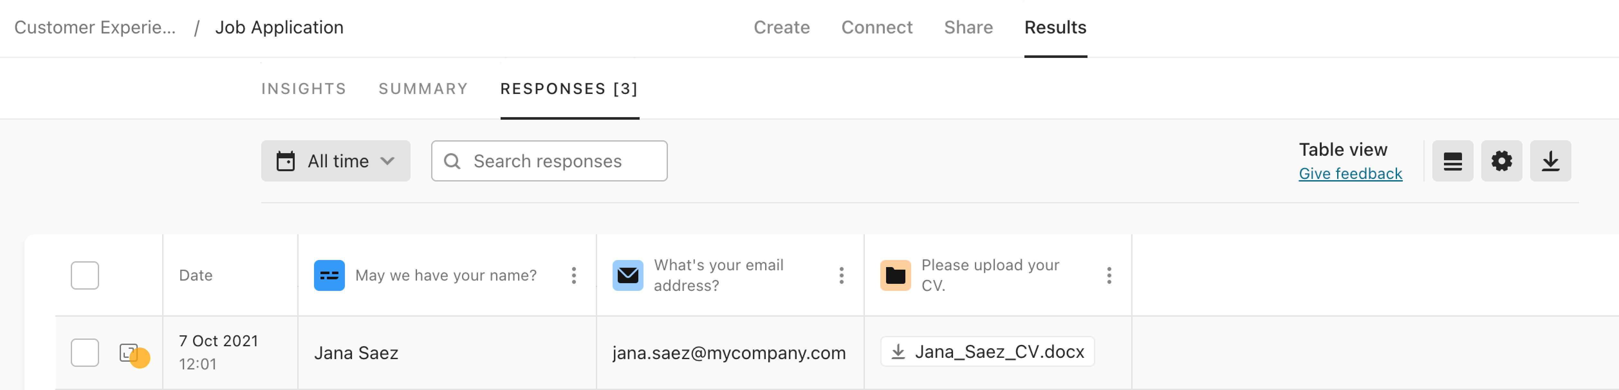Tick the select-all checkbox in the table header
Image resolution: width=1619 pixels, height=390 pixels.
85,275
